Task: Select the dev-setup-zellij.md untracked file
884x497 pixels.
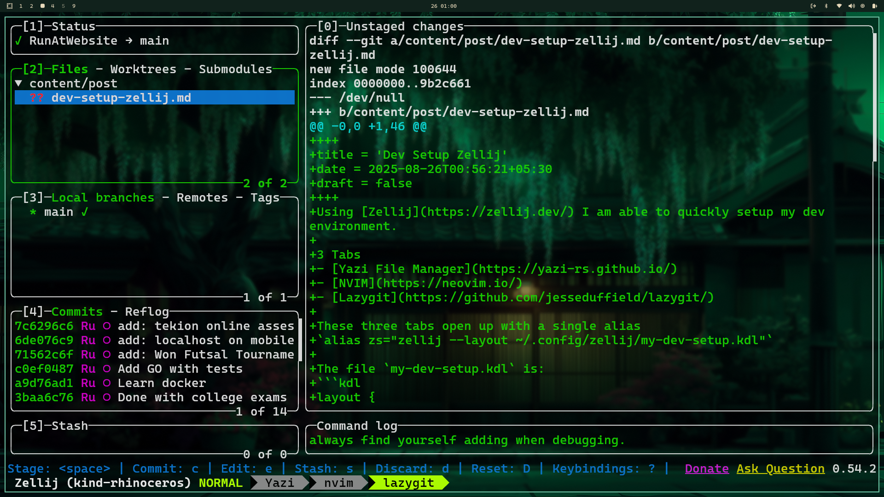Action: point(121,98)
